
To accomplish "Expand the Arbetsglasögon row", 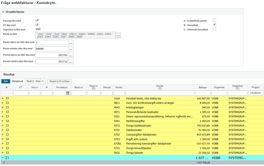I will pyautogui.click(x=3, y=107).
